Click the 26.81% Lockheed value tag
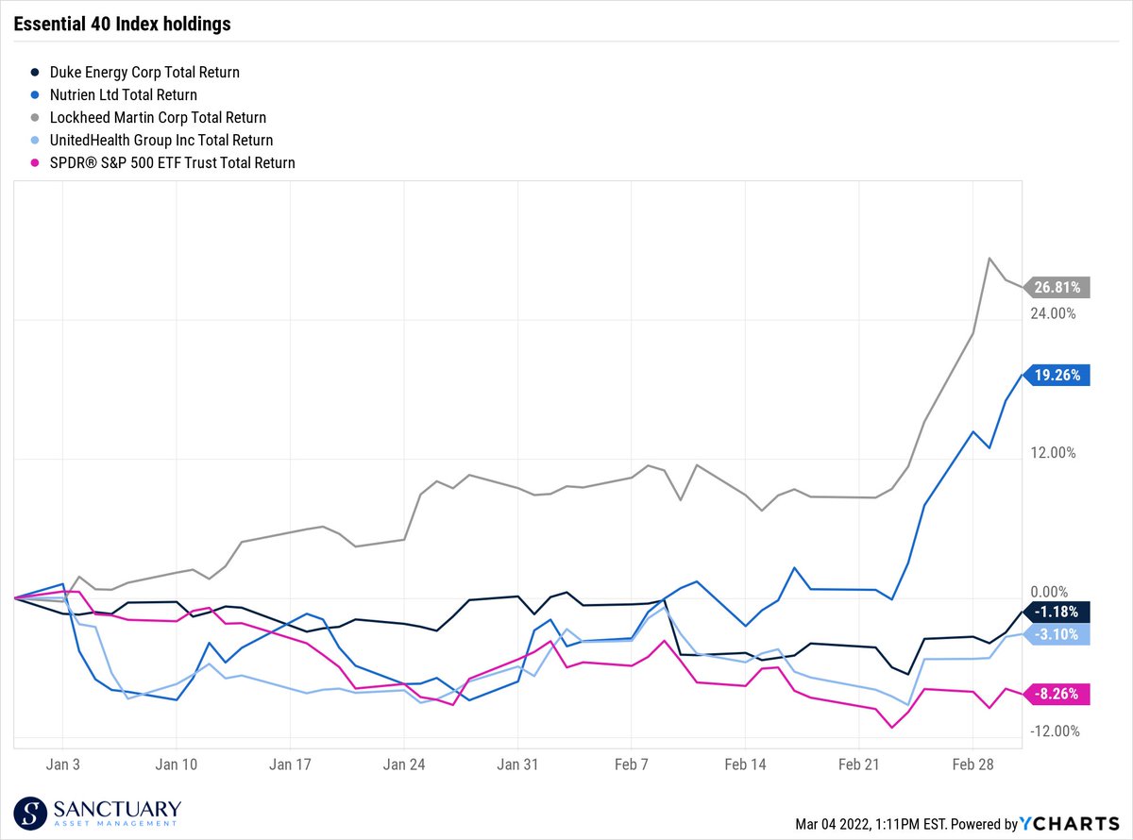 (x=1056, y=288)
